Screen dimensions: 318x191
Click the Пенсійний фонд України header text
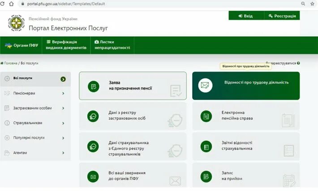(53, 19)
